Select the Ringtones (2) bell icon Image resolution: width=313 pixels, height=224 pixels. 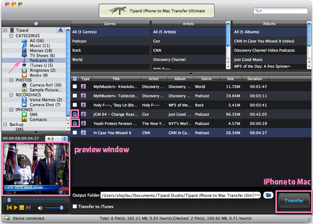click(x=24, y=70)
